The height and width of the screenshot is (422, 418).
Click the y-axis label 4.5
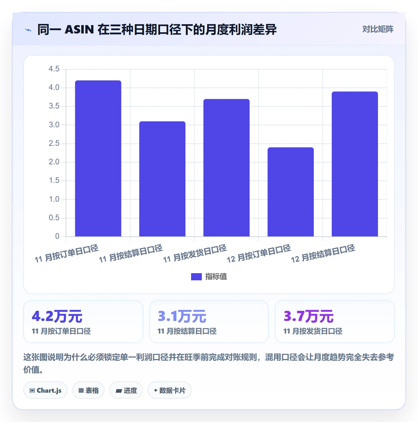(54, 69)
